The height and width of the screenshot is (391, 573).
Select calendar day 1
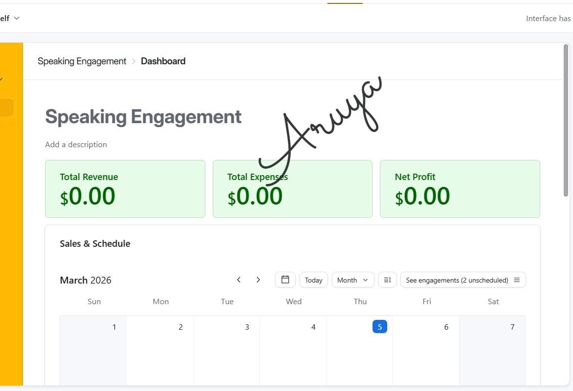[114, 327]
